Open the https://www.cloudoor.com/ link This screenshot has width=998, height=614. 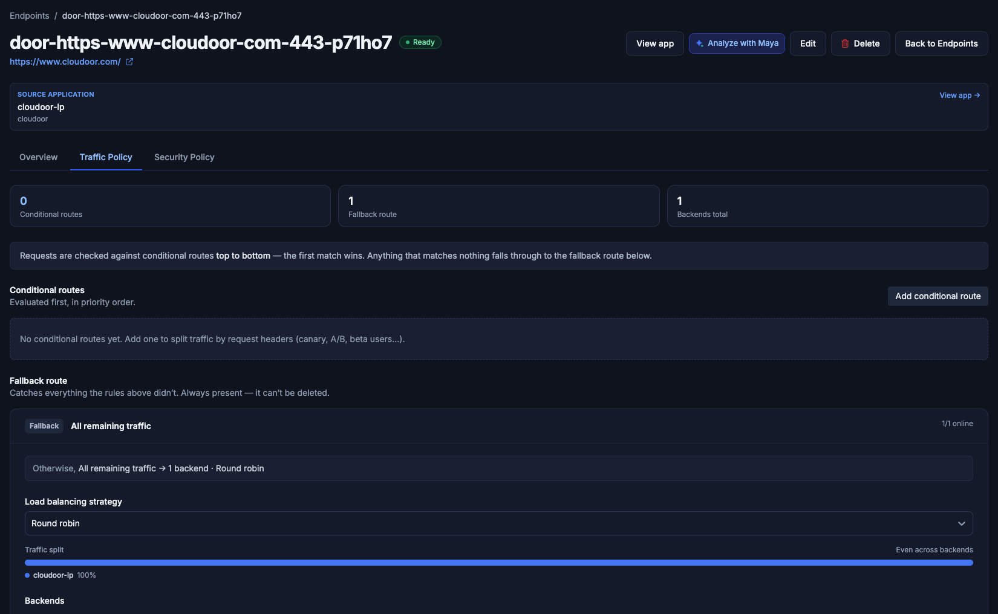pyautogui.click(x=65, y=62)
